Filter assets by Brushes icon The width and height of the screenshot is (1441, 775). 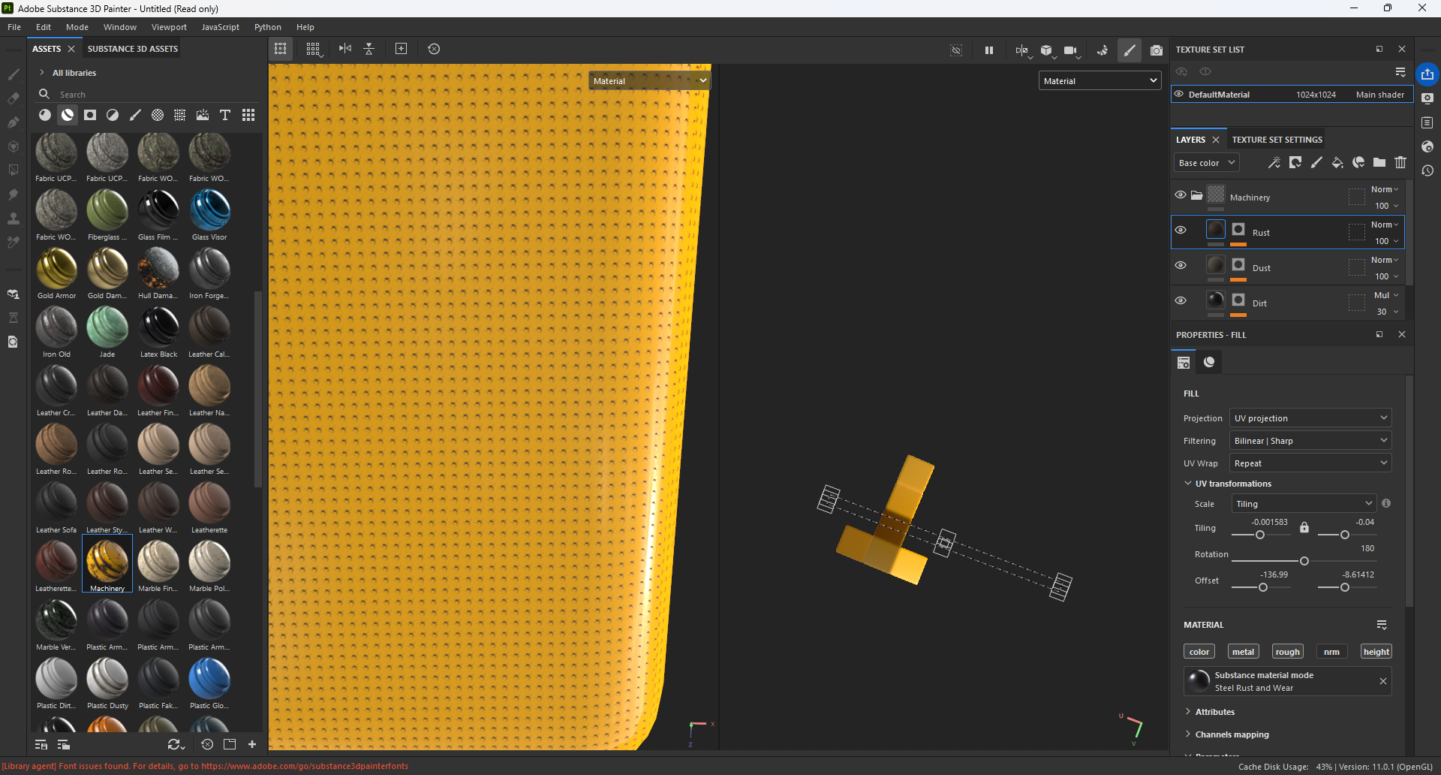[135, 115]
